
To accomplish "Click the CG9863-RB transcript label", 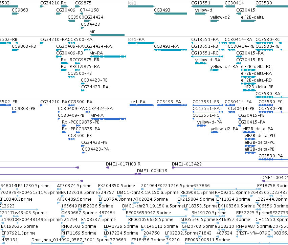I will [24, 46].
